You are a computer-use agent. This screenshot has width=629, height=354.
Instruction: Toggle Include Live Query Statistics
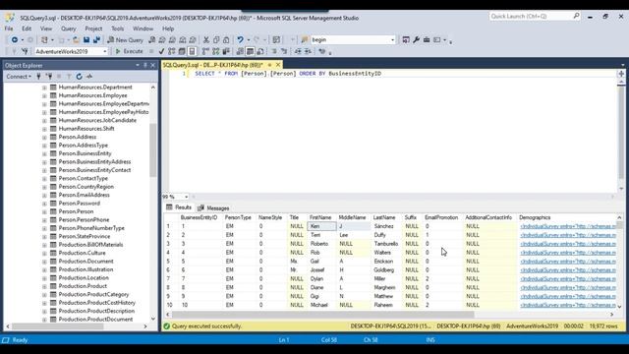coord(216,51)
